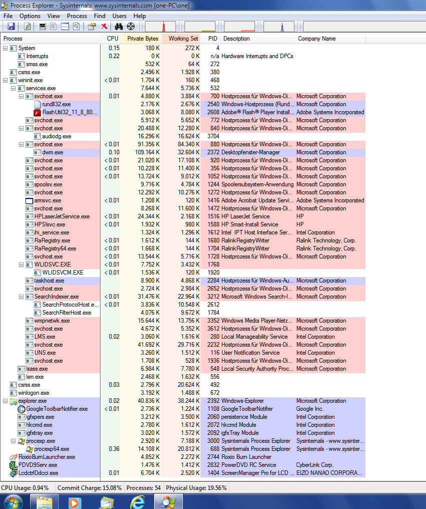Click the View DLLs/Handles toolbar icon
426x509 pixels.
point(76,27)
